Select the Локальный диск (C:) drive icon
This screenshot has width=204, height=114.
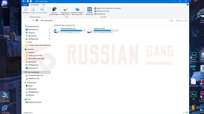coord(57,31)
